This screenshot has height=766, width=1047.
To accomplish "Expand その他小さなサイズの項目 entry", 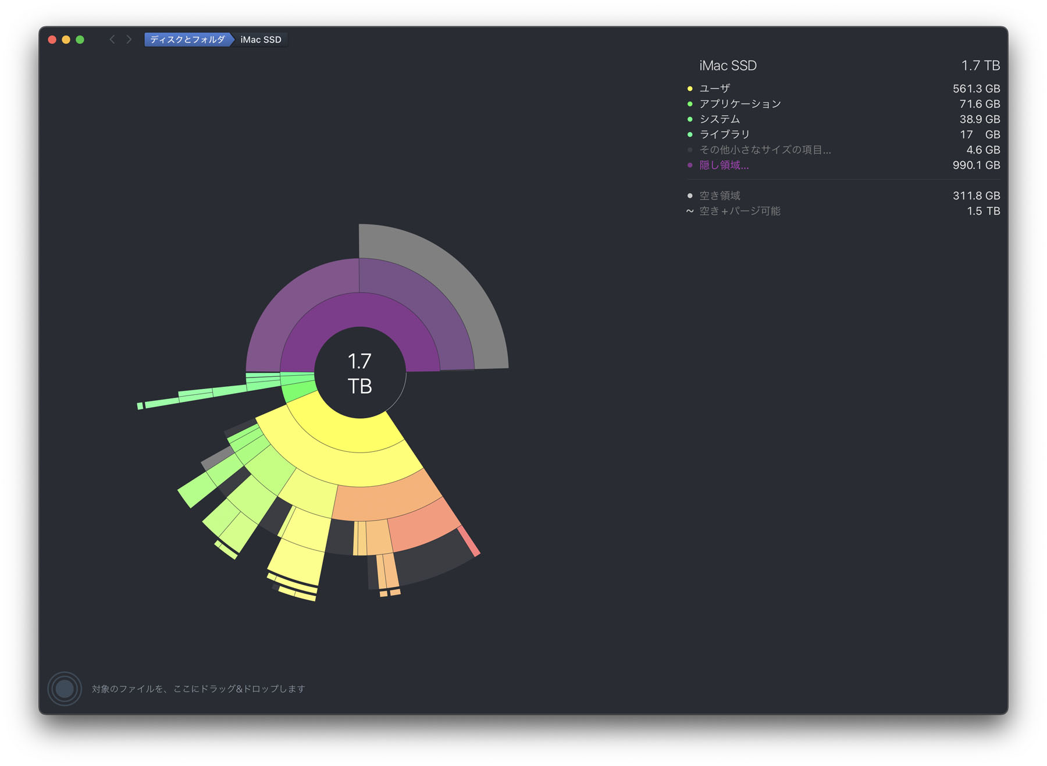I will (x=764, y=150).
